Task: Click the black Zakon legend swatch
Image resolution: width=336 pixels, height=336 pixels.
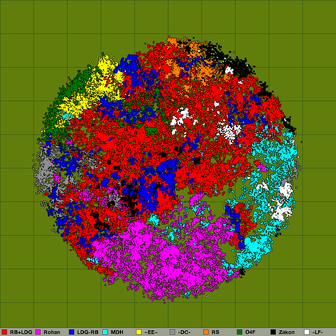Action: (273, 332)
